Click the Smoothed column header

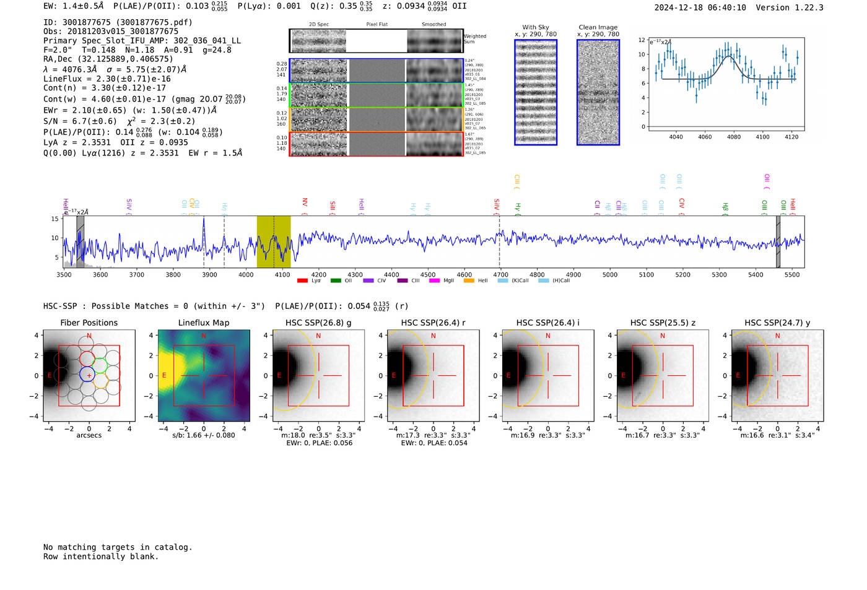pos(434,25)
